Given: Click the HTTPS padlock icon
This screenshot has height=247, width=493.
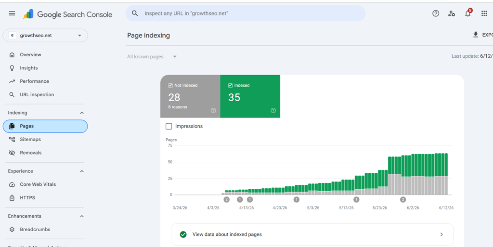Looking at the screenshot, I should [12, 198].
